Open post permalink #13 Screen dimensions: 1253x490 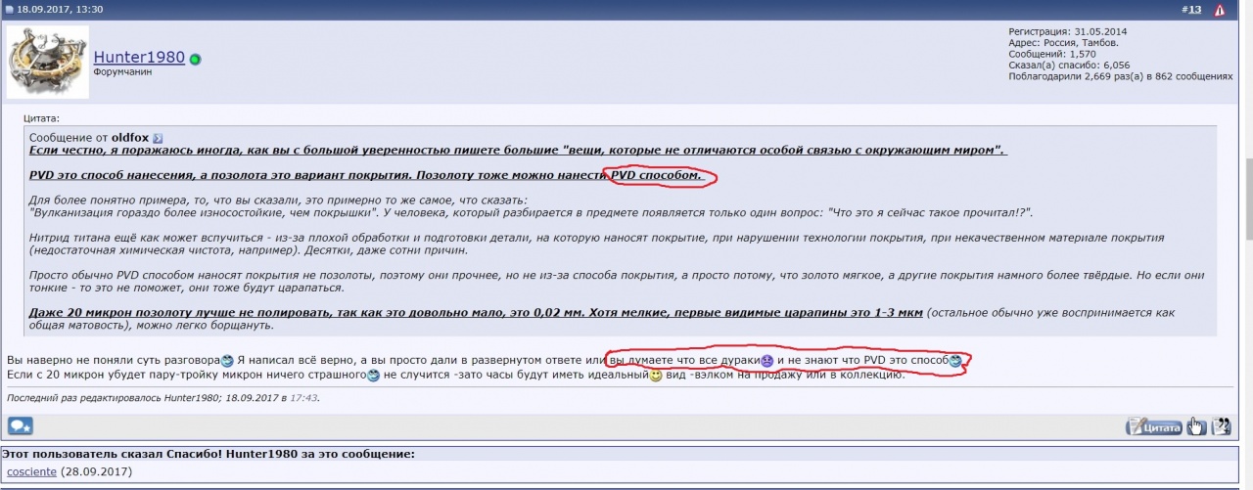(1194, 10)
